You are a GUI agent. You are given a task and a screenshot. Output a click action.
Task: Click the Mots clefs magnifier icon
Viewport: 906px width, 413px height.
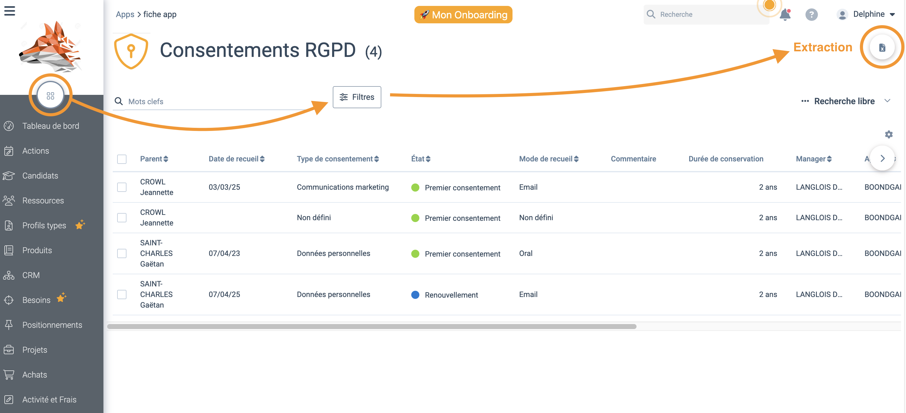click(x=119, y=101)
